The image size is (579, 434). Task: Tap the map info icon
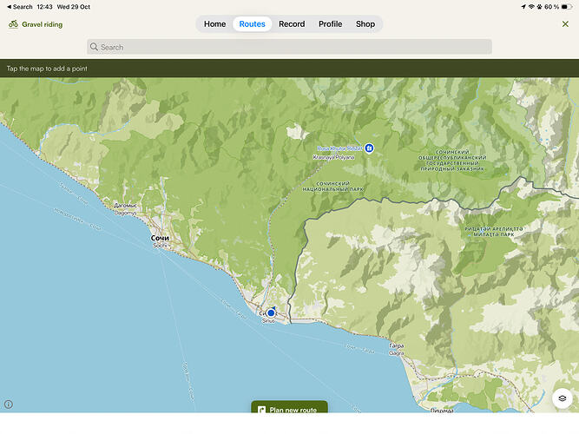tap(9, 404)
